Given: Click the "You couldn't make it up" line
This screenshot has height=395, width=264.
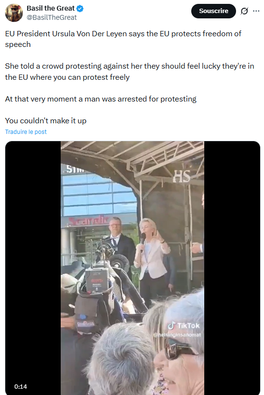Looking at the screenshot, I should pyautogui.click(x=46, y=121).
